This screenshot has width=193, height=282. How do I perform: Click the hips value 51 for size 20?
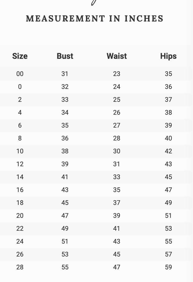coord(168,216)
